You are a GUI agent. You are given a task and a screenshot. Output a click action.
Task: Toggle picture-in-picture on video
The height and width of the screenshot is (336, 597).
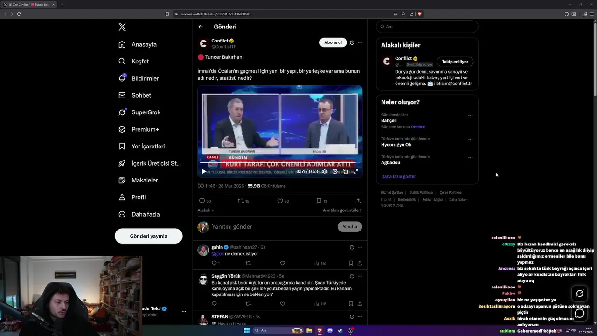point(346,171)
